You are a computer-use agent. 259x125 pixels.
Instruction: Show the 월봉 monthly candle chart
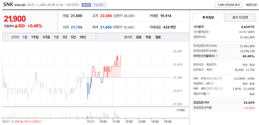coord(158,37)
